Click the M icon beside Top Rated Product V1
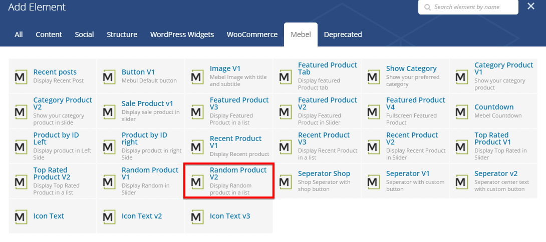546x242 pixels. pos(462,146)
